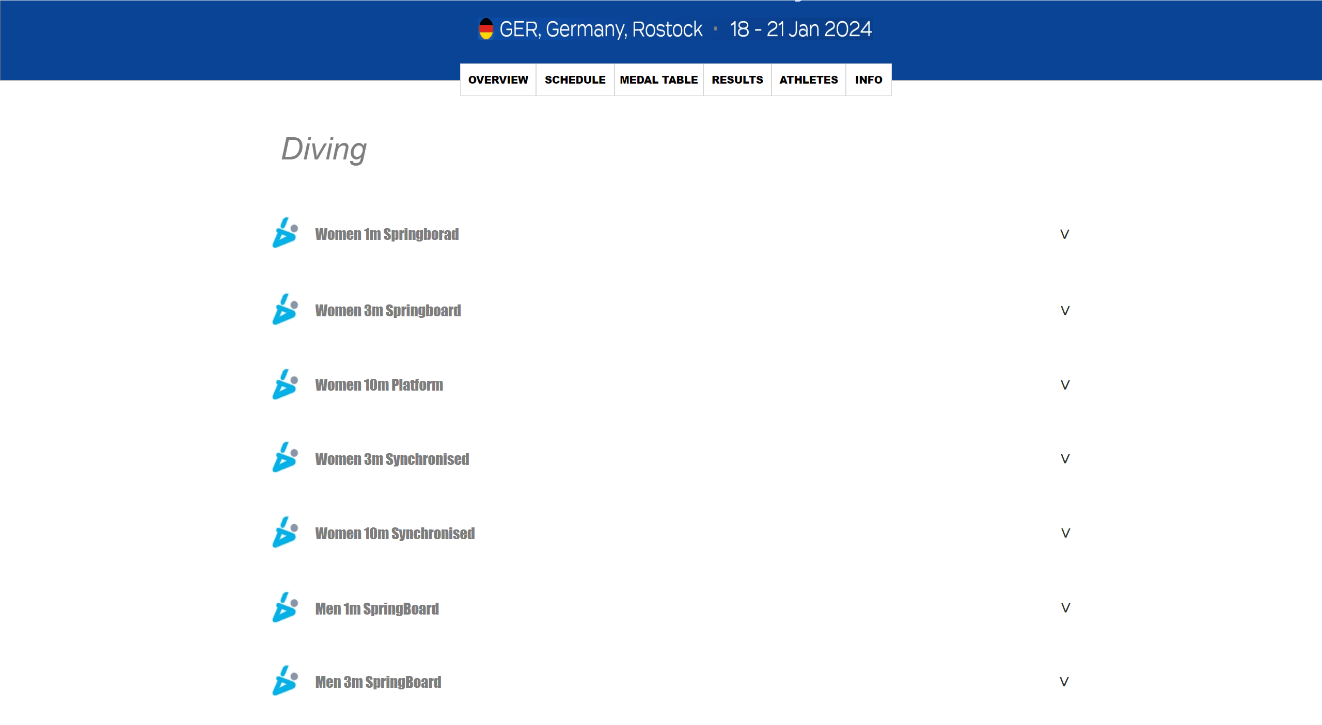The image size is (1322, 725).
Task: Click the Info tab
Action: click(868, 80)
